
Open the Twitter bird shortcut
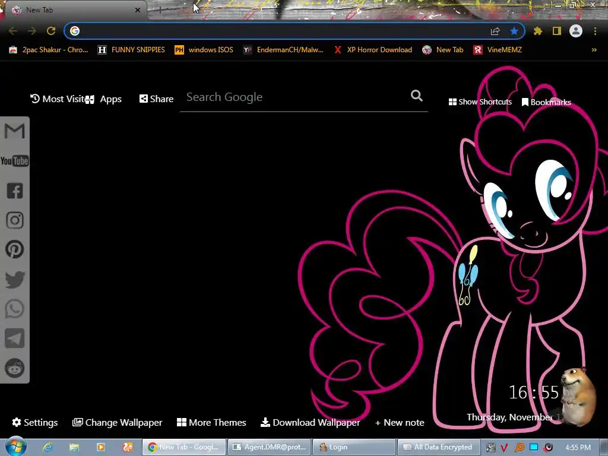click(x=15, y=280)
